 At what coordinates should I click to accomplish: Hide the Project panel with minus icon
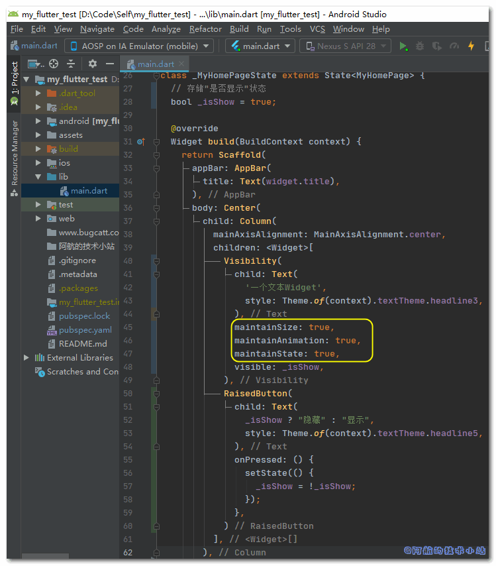tap(109, 64)
